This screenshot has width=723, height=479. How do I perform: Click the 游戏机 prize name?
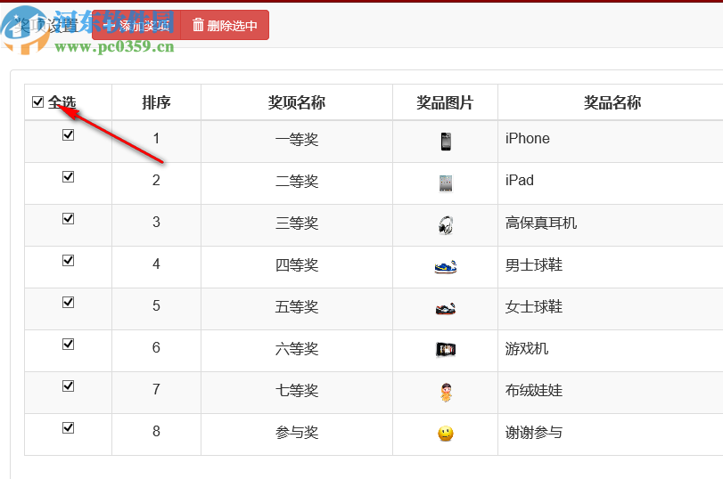[x=527, y=349]
